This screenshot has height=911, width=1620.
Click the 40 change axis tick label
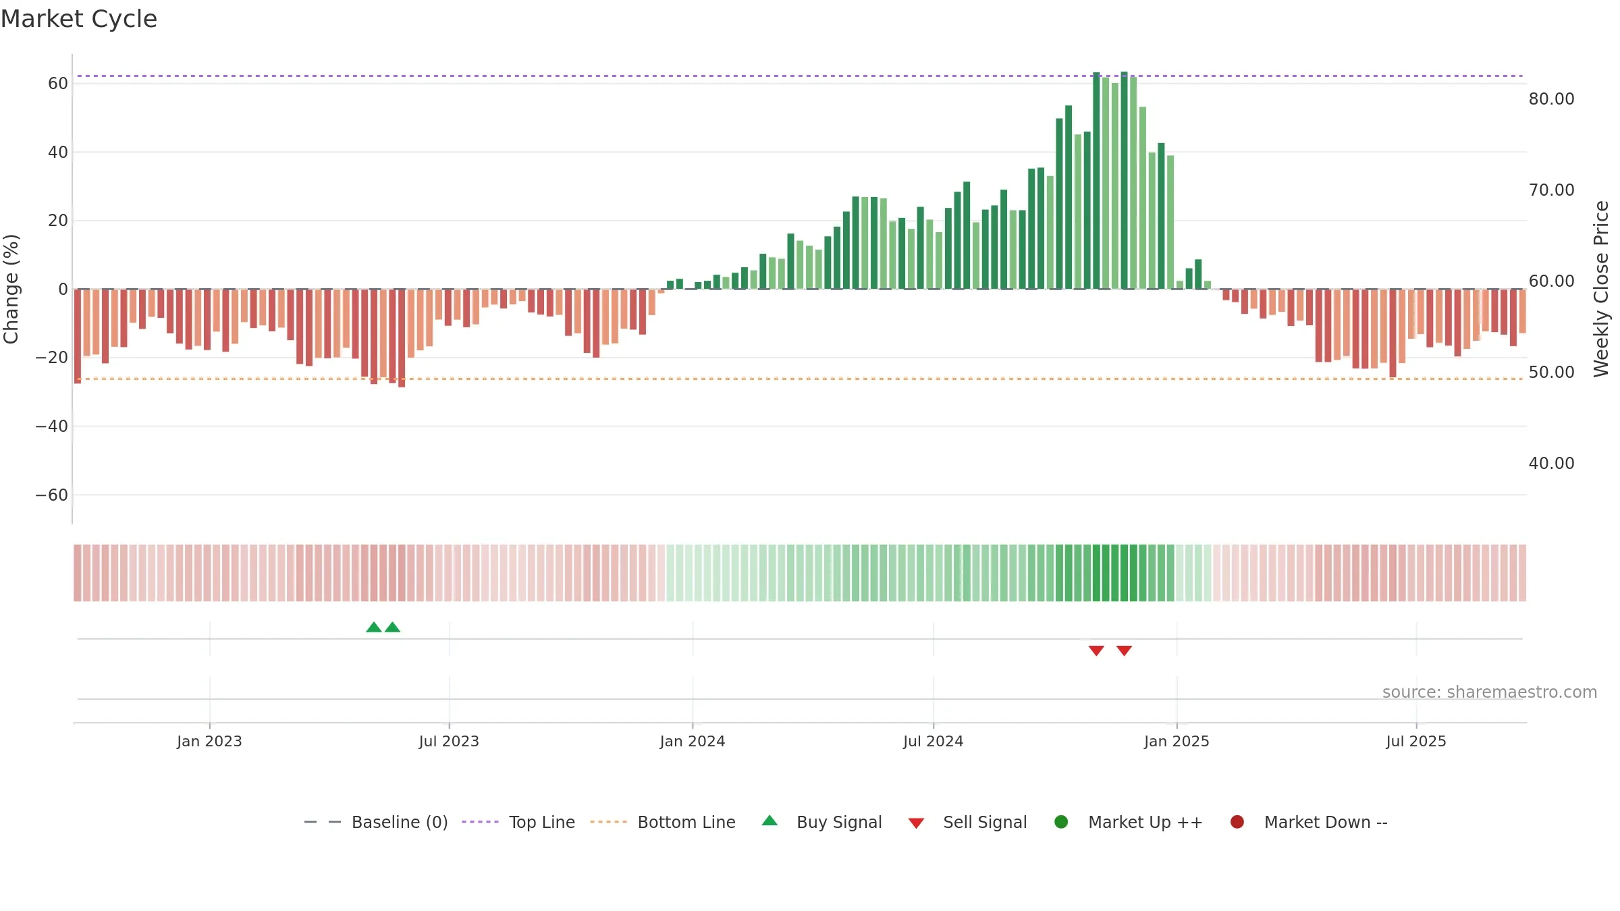[58, 153]
